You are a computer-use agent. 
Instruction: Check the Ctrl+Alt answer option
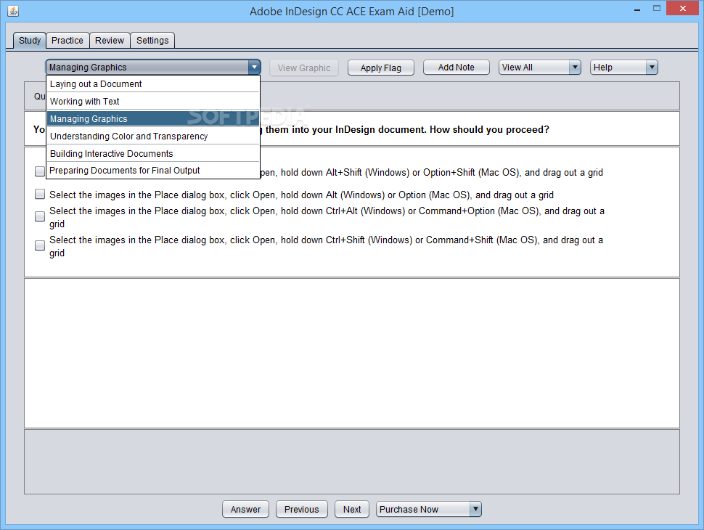click(x=40, y=216)
